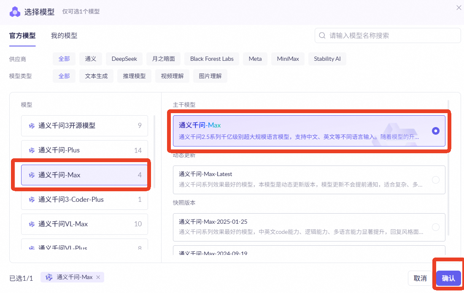The width and height of the screenshot is (464, 293).
Task: Switch to the 官方模型 tab
Action: point(22,35)
